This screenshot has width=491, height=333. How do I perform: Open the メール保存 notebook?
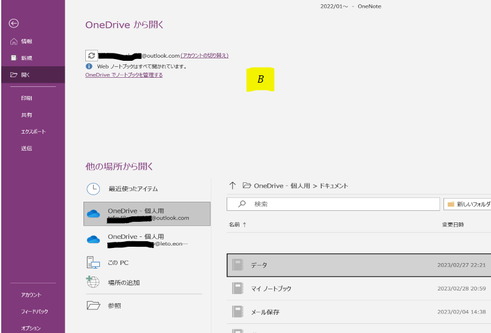click(x=359, y=312)
